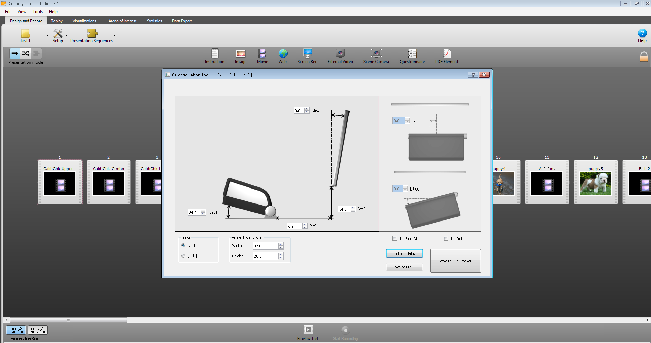Image resolution: width=651 pixels, height=343 pixels.
Task: Add a PDF Element
Action: click(x=447, y=54)
